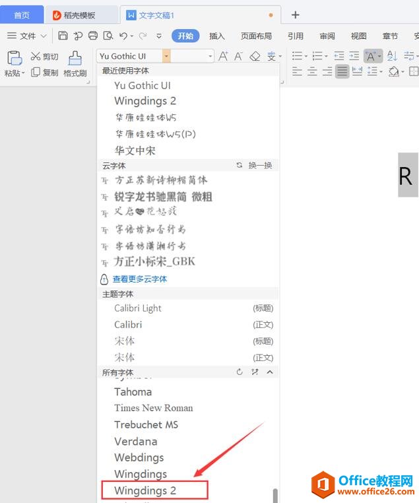Image resolution: width=419 pixels, height=503 pixels.
Task: Click the numbered list icon
Action: point(317,56)
